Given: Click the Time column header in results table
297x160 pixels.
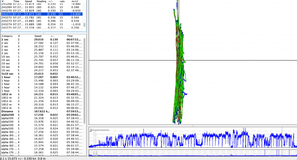Looking at the screenshot, I should pos(70,36).
